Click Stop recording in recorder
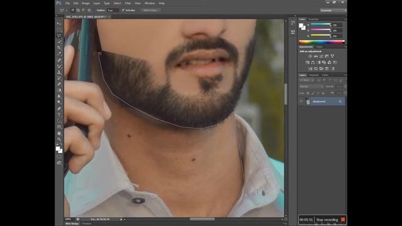Screen dimensions: 402x226 [327, 220]
